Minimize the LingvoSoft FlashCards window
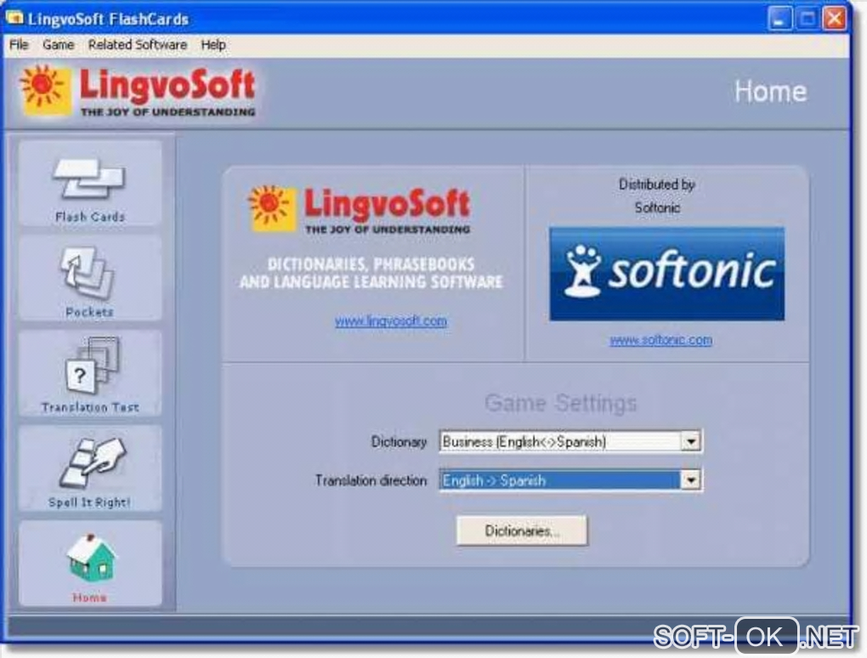This screenshot has height=658, width=867. [x=779, y=19]
